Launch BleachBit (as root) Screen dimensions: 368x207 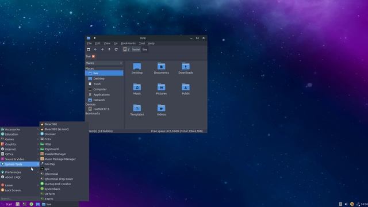point(64,129)
